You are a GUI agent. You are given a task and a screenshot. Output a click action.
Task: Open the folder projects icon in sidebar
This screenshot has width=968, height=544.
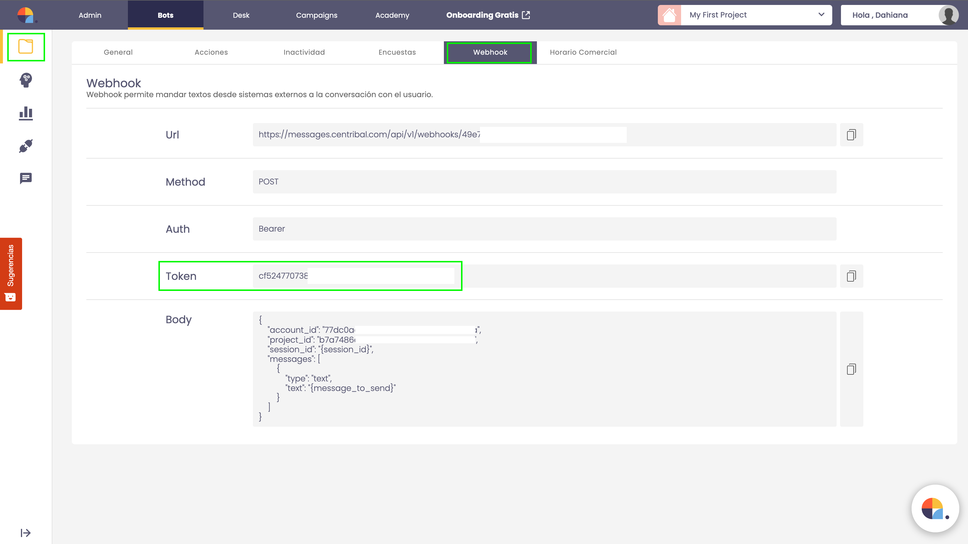pyautogui.click(x=26, y=47)
